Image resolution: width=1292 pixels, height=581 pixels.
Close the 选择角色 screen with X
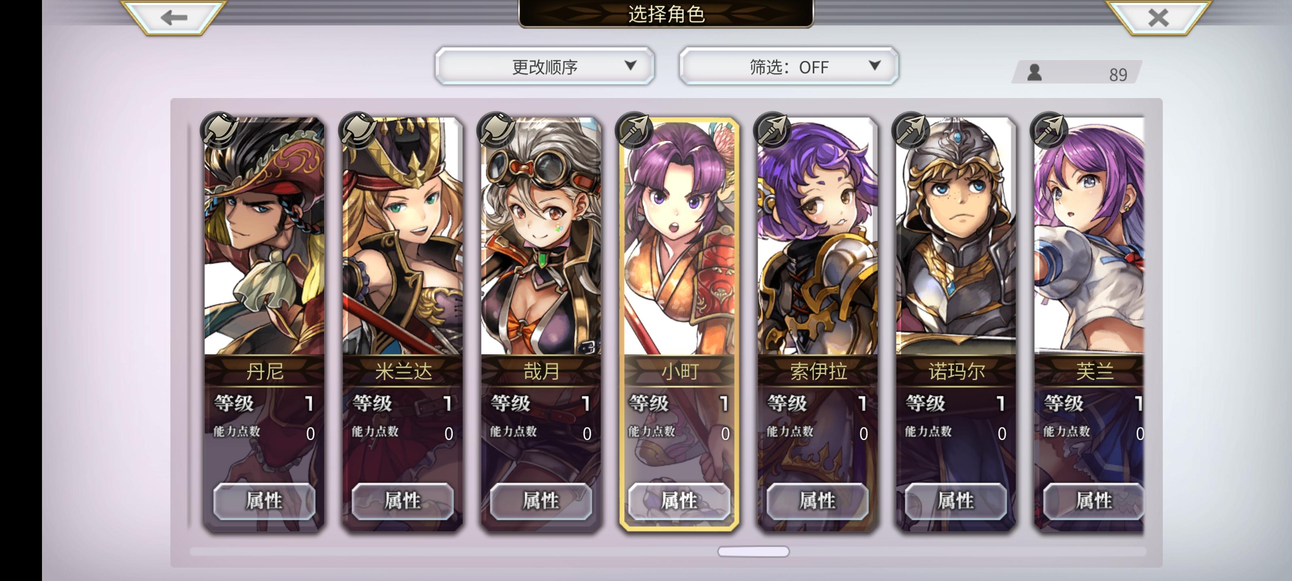1158,17
